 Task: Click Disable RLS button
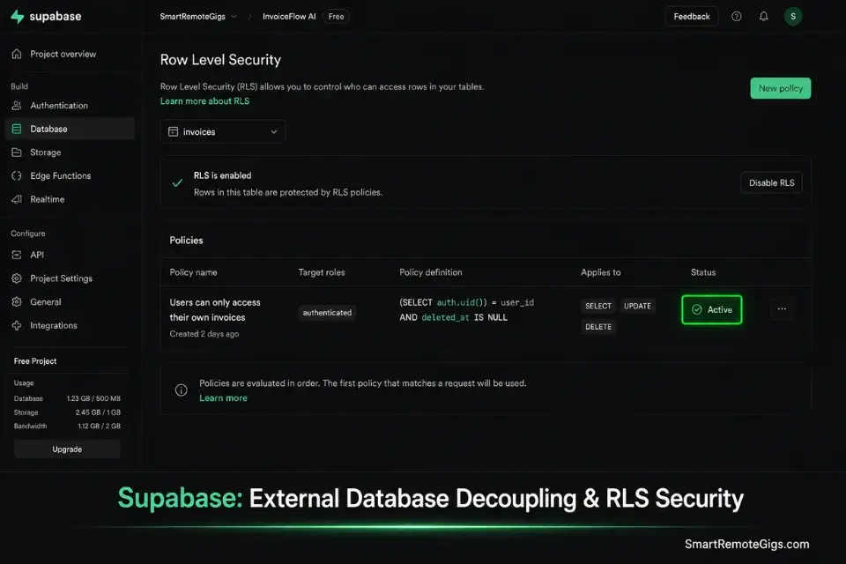point(772,183)
